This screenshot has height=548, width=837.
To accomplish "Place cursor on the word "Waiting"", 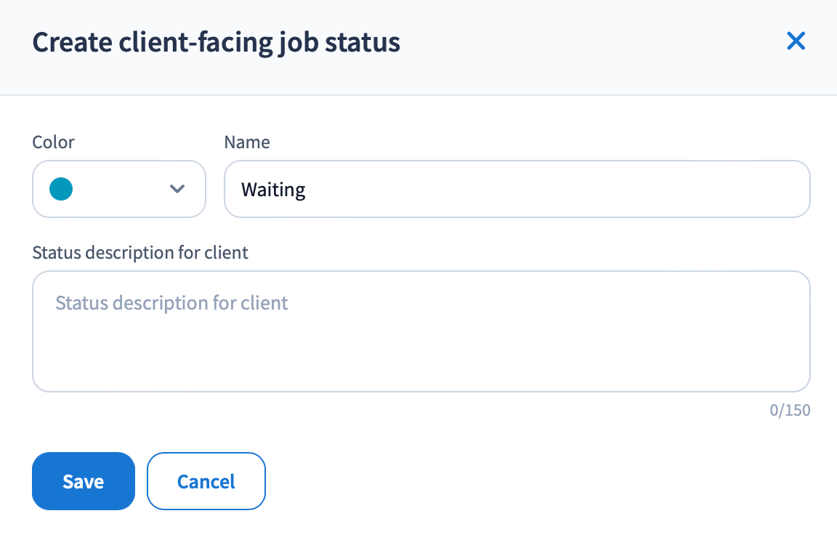I will (273, 190).
